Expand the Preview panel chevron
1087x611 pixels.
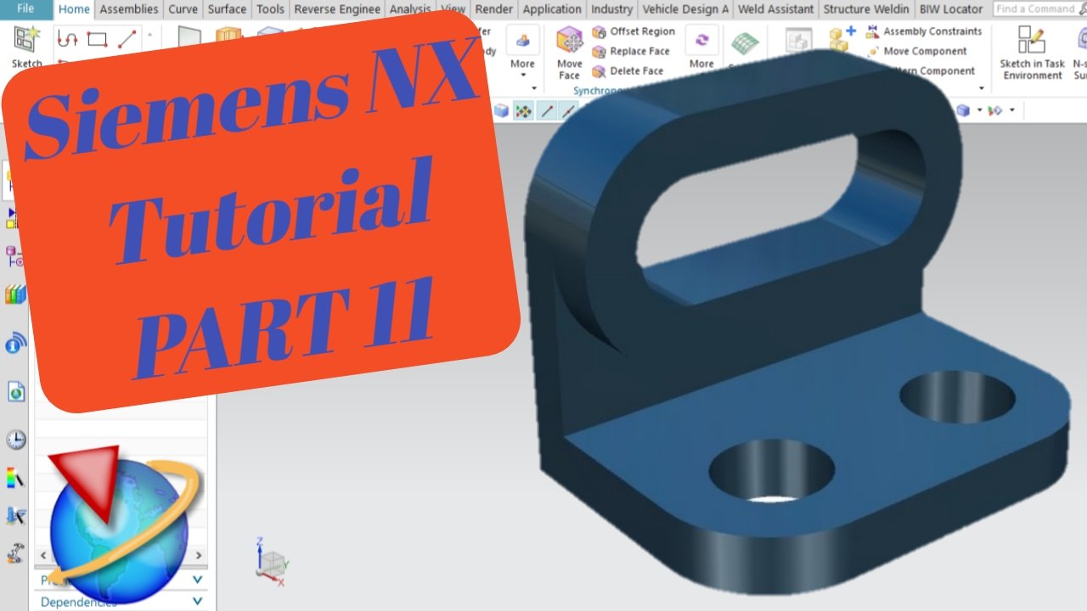(x=198, y=580)
